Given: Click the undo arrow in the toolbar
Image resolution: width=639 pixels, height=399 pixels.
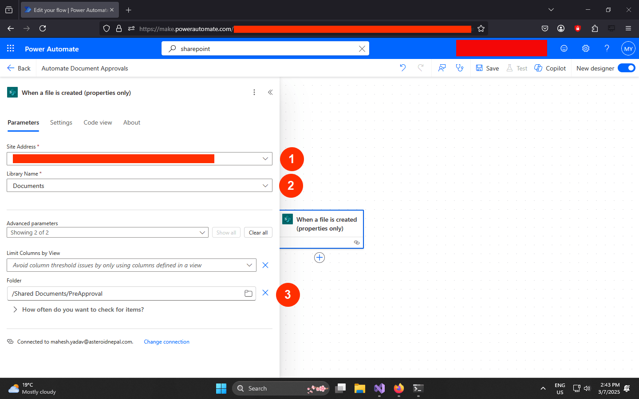Looking at the screenshot, I should [402, 68].
